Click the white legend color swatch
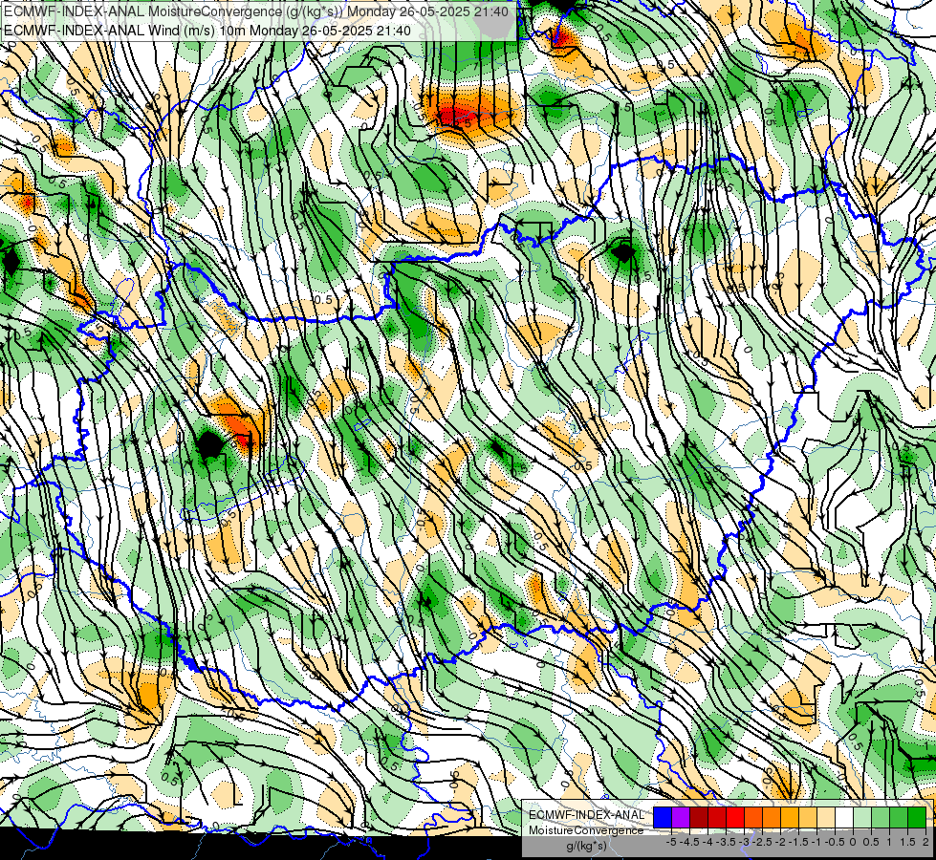 click(x=844, y=818)
